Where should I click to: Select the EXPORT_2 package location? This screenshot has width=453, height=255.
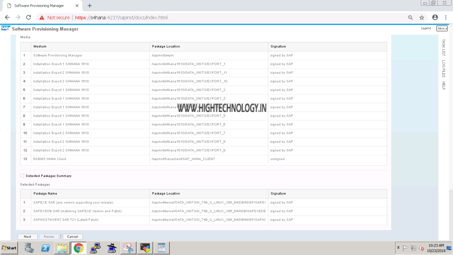(188, 90)
